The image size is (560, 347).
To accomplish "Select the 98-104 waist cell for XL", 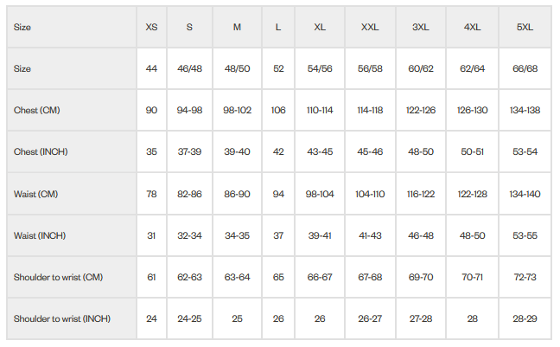I will pos(320,194).
